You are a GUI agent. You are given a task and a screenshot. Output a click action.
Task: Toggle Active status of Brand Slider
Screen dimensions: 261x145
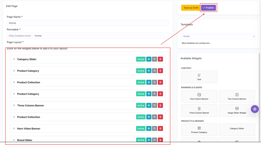click(x=141, y=140)
